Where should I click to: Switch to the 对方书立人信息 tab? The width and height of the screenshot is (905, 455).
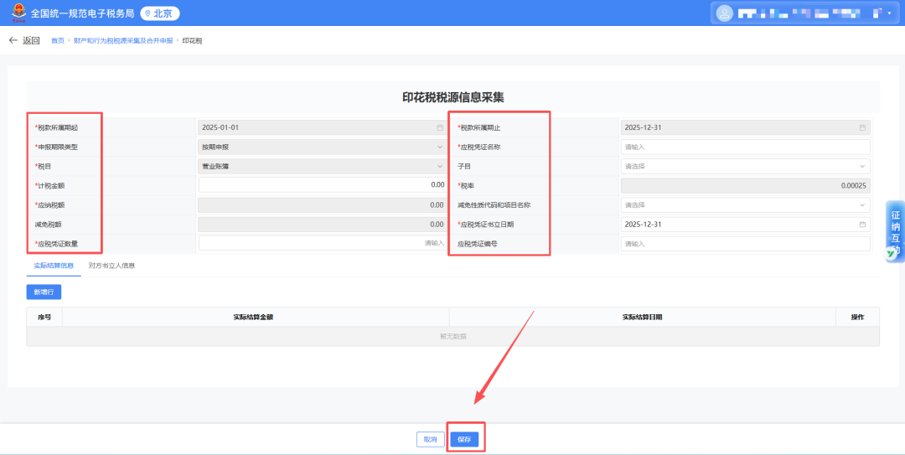pos(111,266)
